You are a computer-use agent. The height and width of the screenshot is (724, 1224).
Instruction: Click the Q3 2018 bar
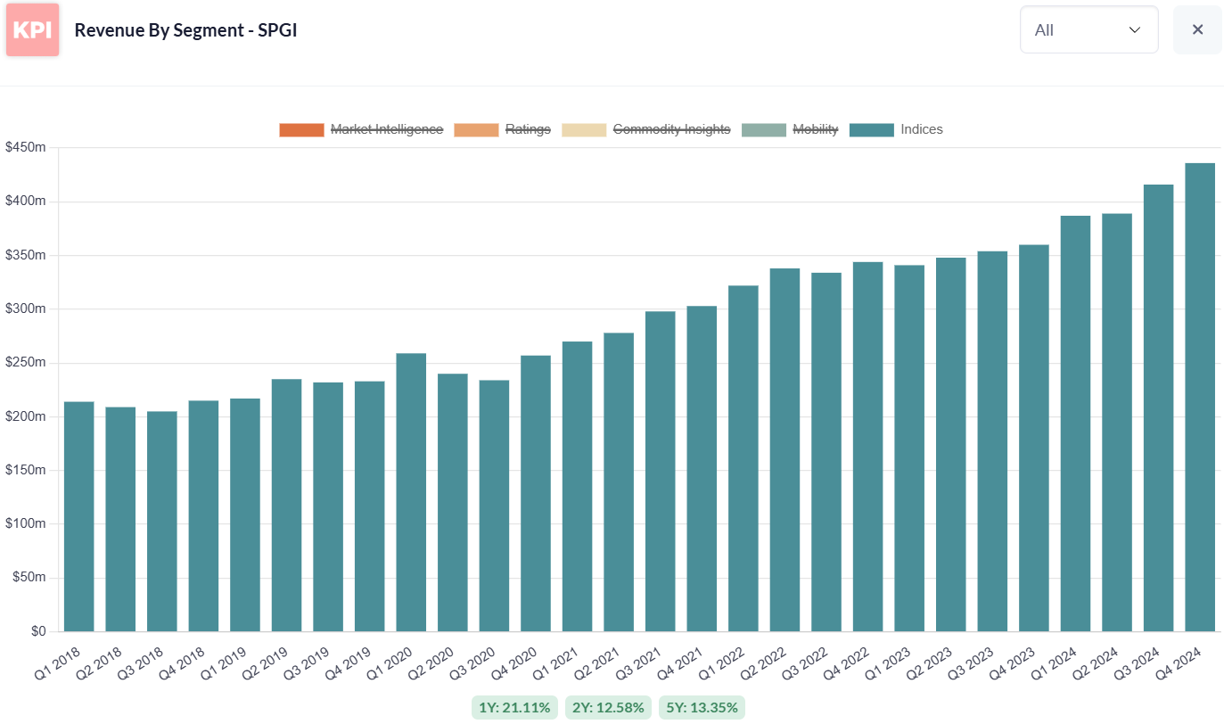tap(162, 522)
